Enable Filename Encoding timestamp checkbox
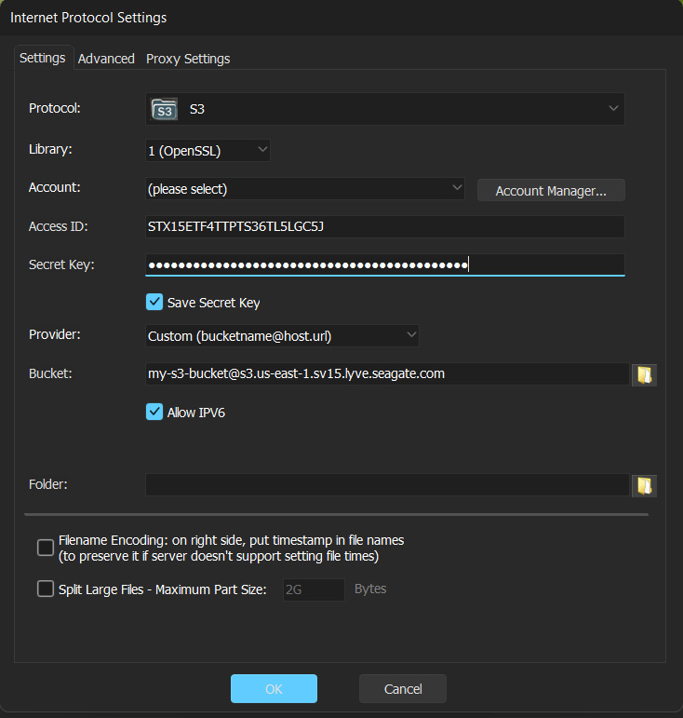This screenshot has width=683, height=718. 46,548
